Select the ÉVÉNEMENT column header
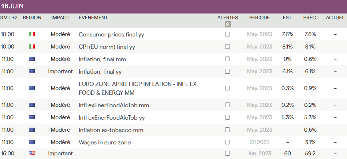This screenshot has width=347, height=159. (93, 18)
